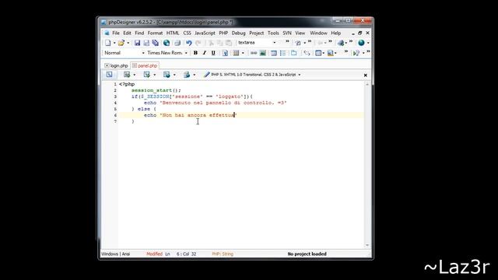
Task: Click the 'Modified' status bar entry
Action: click(x=154, y=254)
